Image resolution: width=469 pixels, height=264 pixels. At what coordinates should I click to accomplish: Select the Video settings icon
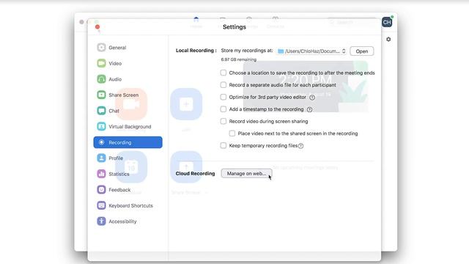pyautogui.click(x=101, y=63)
